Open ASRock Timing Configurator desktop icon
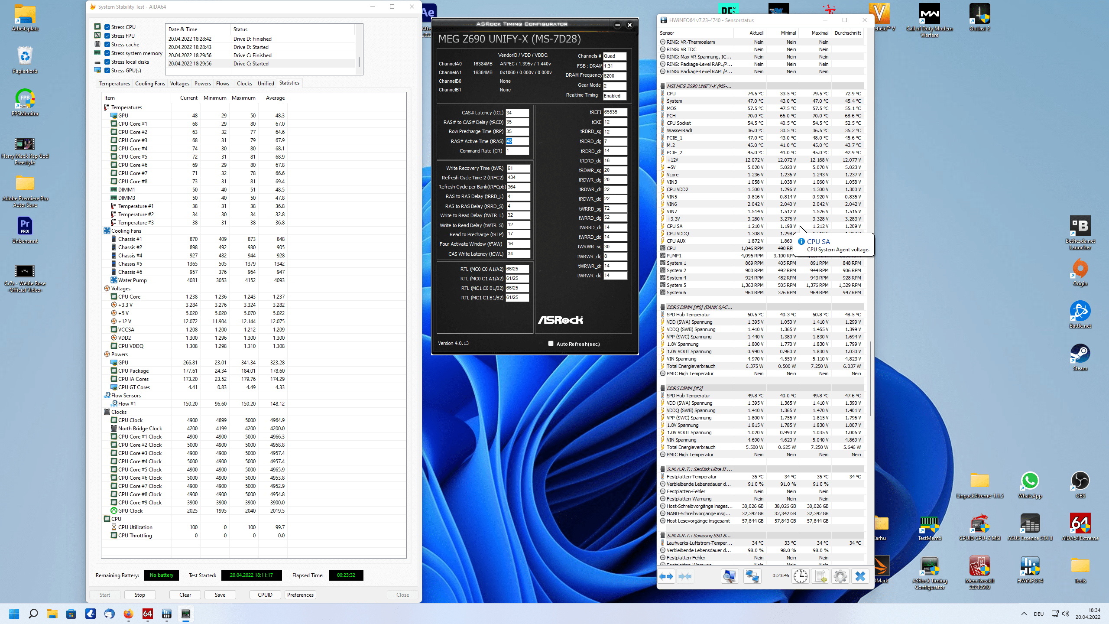Viewport: 1109px width, 624px height. tap(929, 572)
